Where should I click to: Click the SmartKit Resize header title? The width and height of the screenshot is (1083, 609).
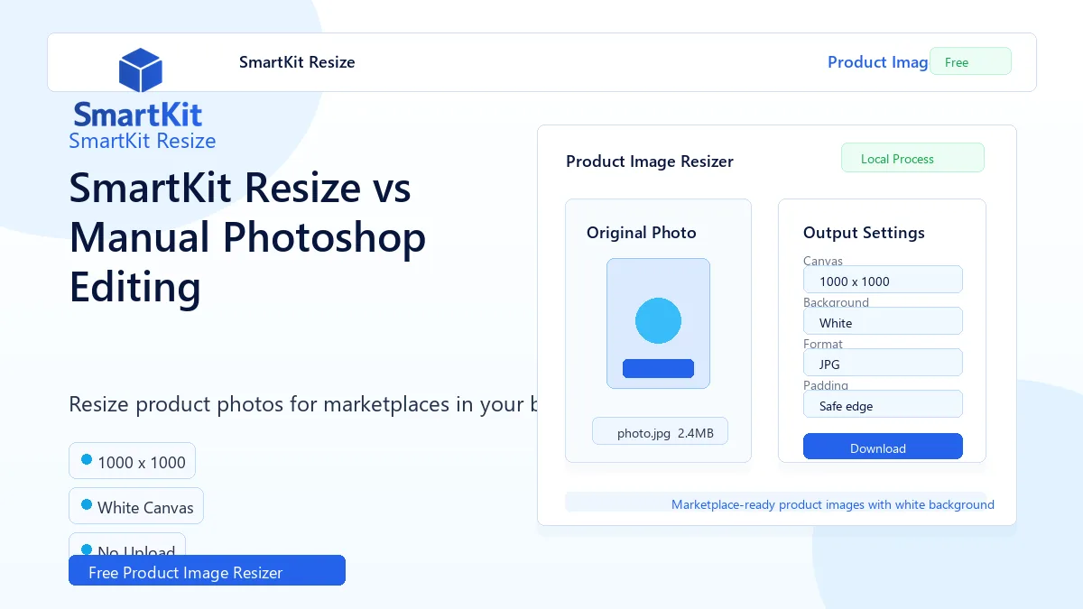point(297,62)
